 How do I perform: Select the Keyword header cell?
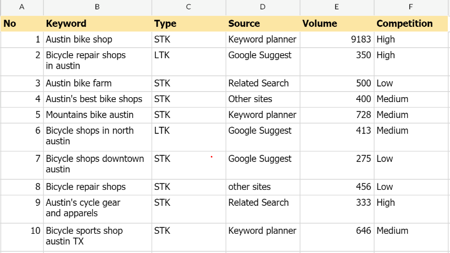coord(97,24)
